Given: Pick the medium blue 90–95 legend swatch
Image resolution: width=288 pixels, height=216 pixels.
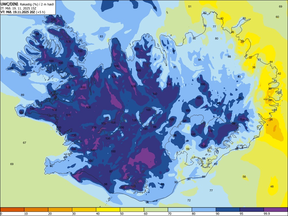Looking at the screenshot, I should 228,210.
